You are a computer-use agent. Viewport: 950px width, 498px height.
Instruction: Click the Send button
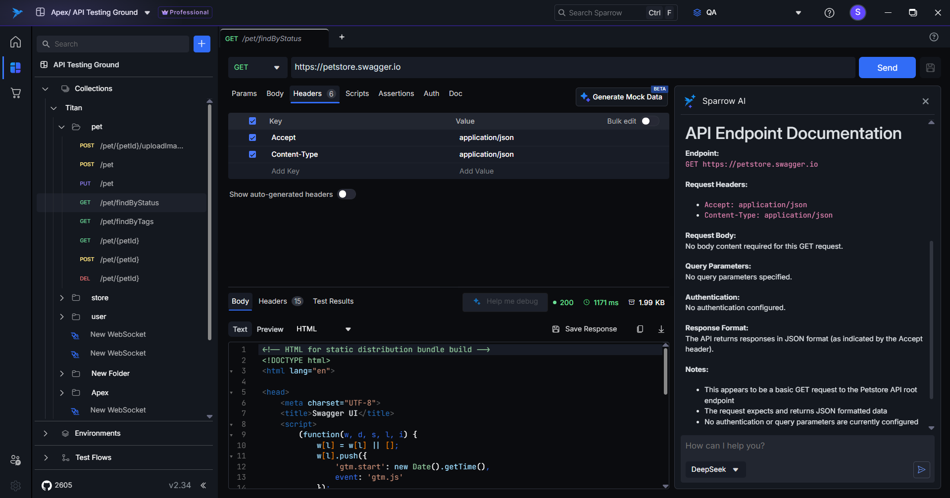(887, 68)
